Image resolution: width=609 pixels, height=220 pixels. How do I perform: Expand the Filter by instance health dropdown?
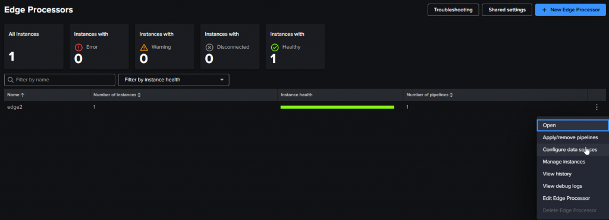point(174,80)
